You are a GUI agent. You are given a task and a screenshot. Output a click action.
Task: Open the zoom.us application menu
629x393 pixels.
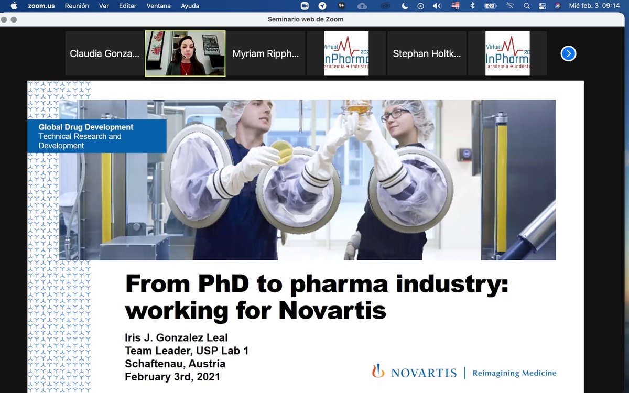point(41,6)
